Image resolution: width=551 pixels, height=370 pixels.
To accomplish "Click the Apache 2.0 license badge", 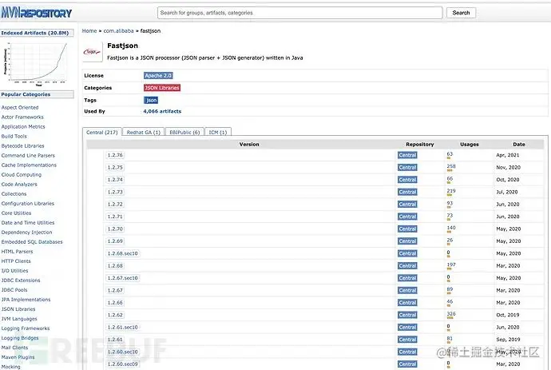I will click(x=158, y=76).
